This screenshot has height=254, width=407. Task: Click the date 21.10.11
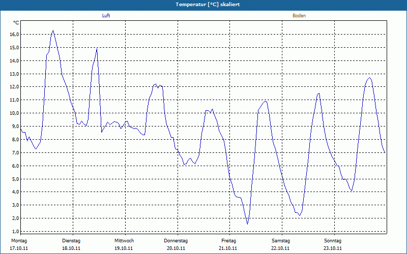228,248
